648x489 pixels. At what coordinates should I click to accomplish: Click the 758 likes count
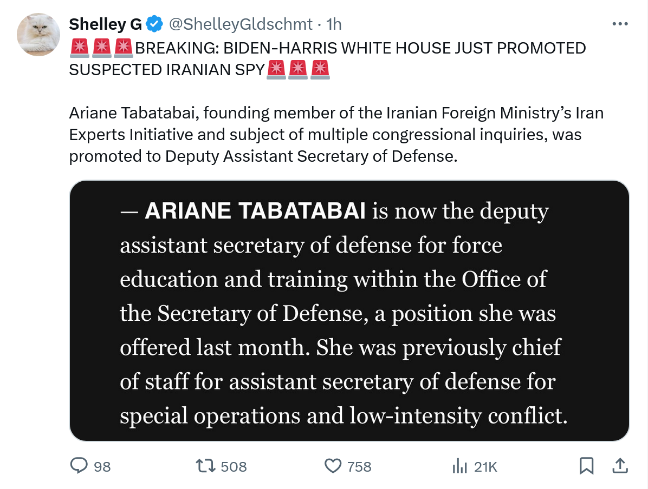pyautogui.click(x=359, y=466)
